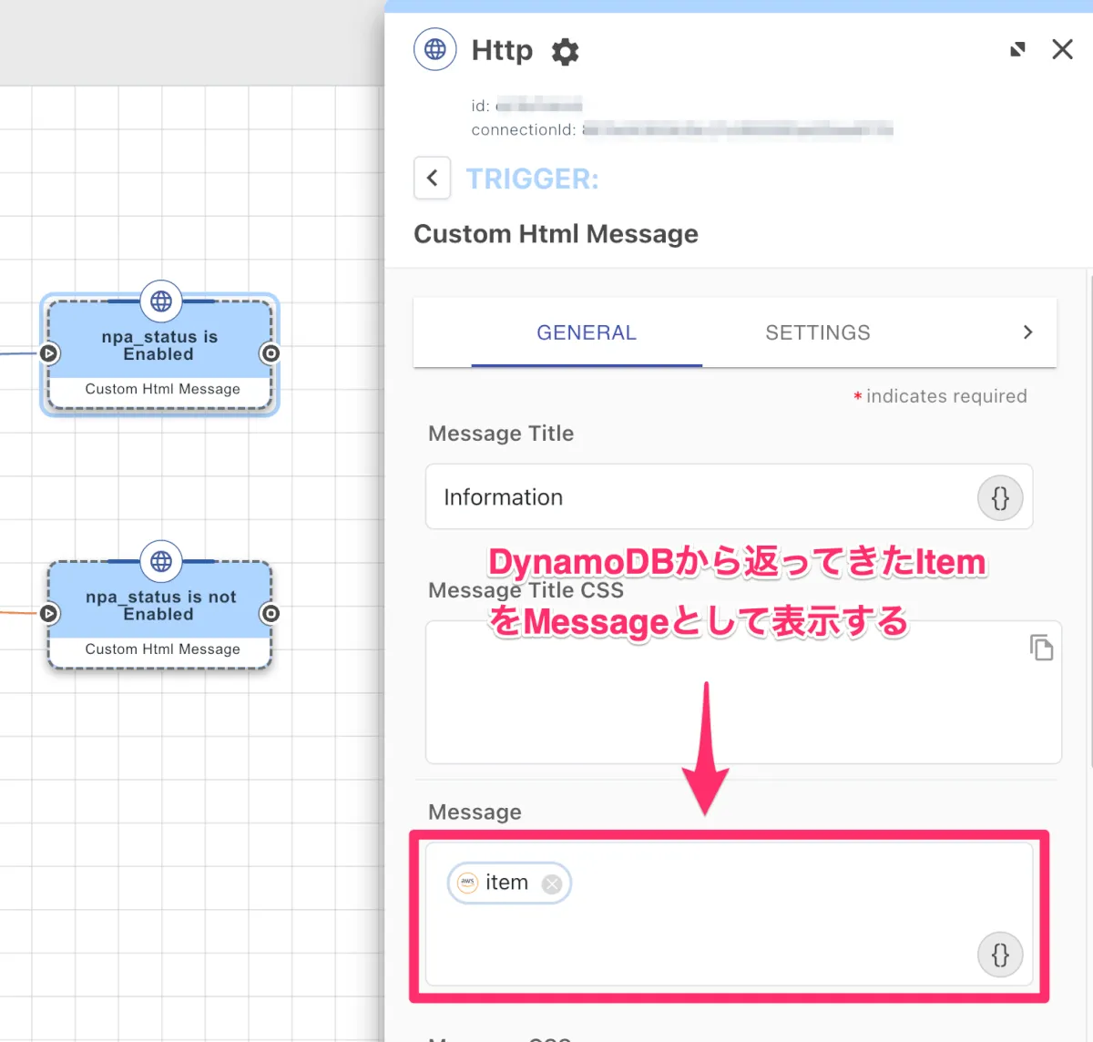Open variable picker for the Message field
Image resolution: width=1093 pixels, height=1042 pixels.
coord(999,955)
